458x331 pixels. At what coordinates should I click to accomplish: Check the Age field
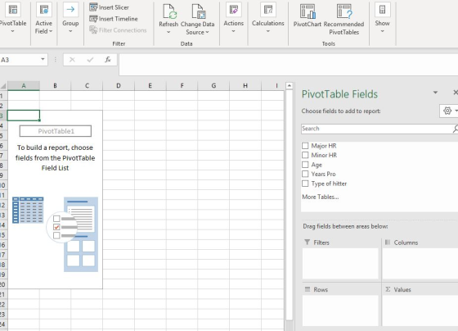point(305,165)
